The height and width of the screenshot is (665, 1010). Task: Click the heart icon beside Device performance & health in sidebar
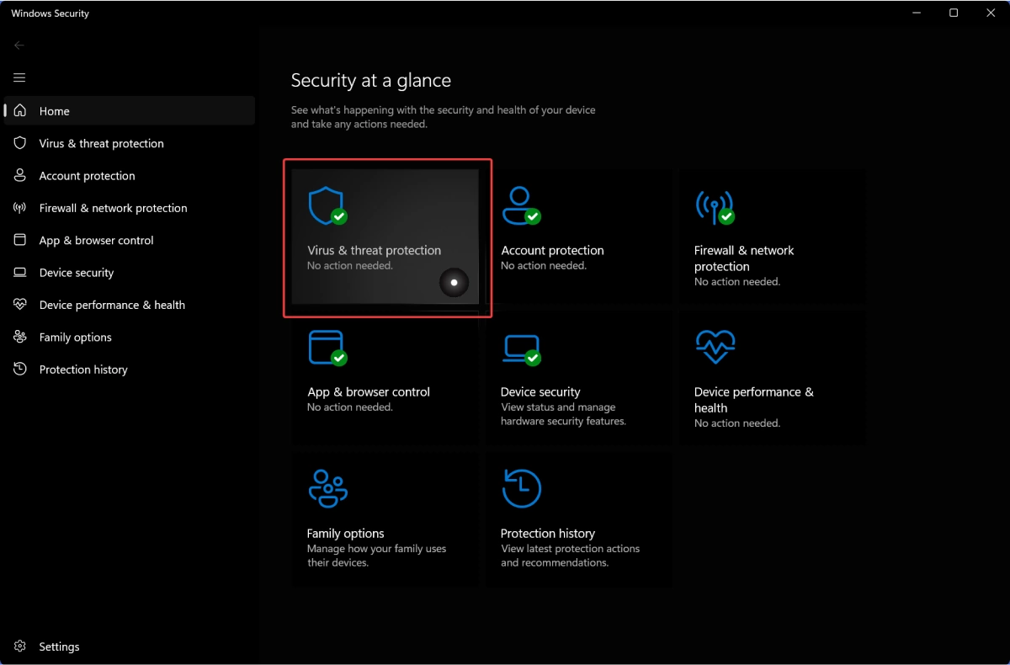coord(20,304)
